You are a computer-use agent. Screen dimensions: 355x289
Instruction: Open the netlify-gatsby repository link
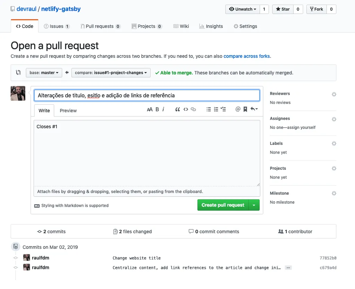(x=61, y=9)
